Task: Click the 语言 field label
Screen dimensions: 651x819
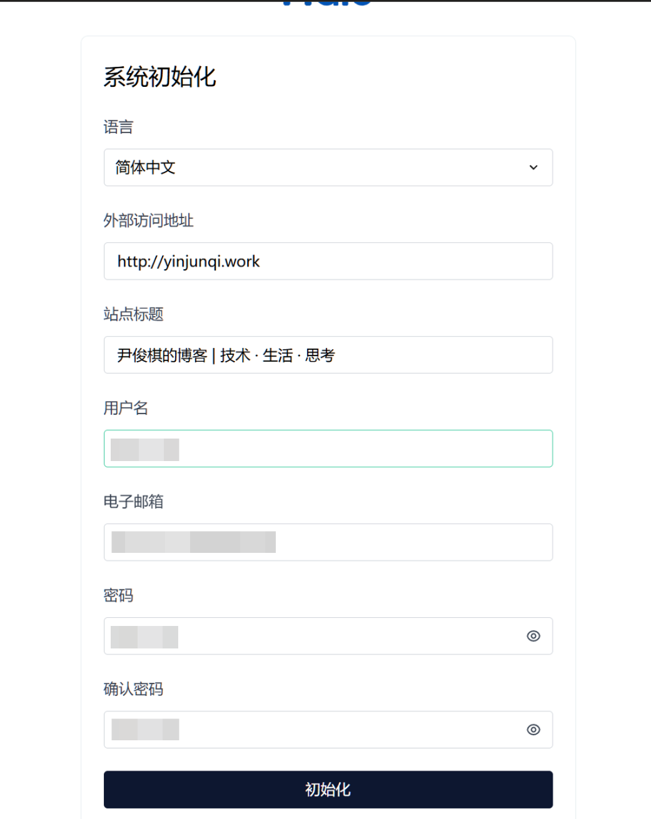Action: (x=118, y=127)
